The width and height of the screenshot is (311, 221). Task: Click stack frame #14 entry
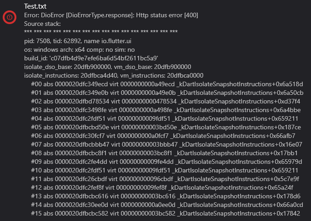point(167,205)
